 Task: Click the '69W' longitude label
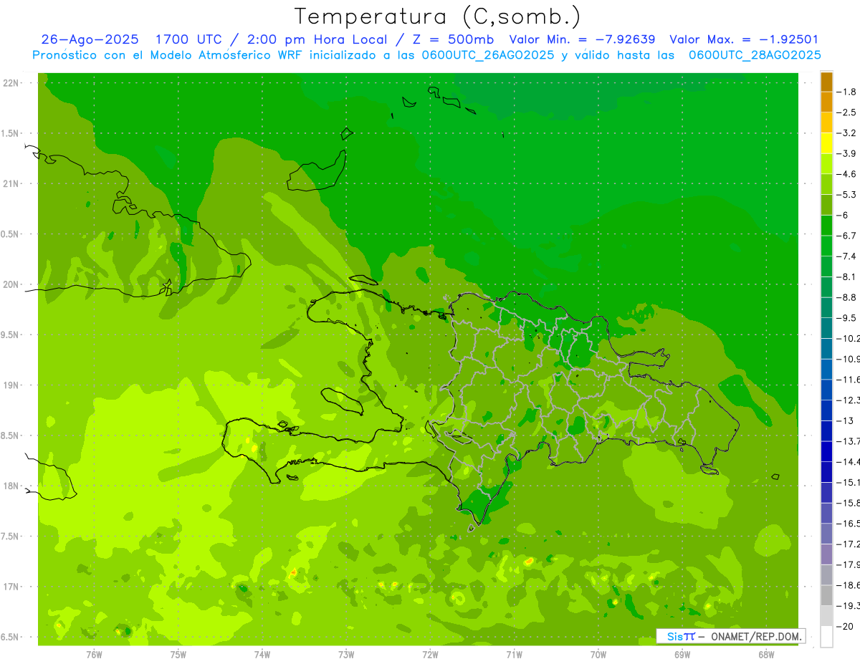[682, 655]
